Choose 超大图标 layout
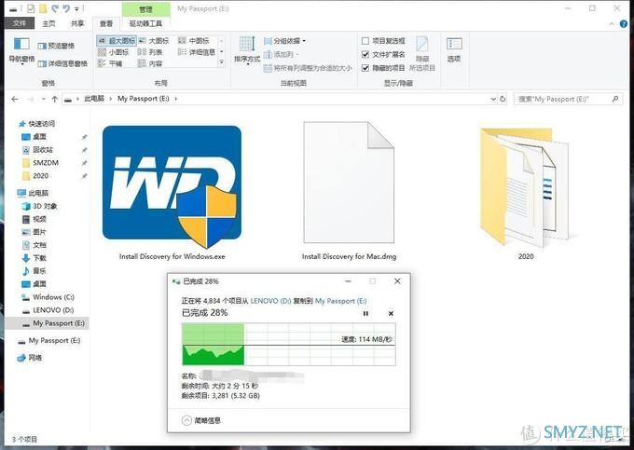The image size is (634, 450). point(117,41)
